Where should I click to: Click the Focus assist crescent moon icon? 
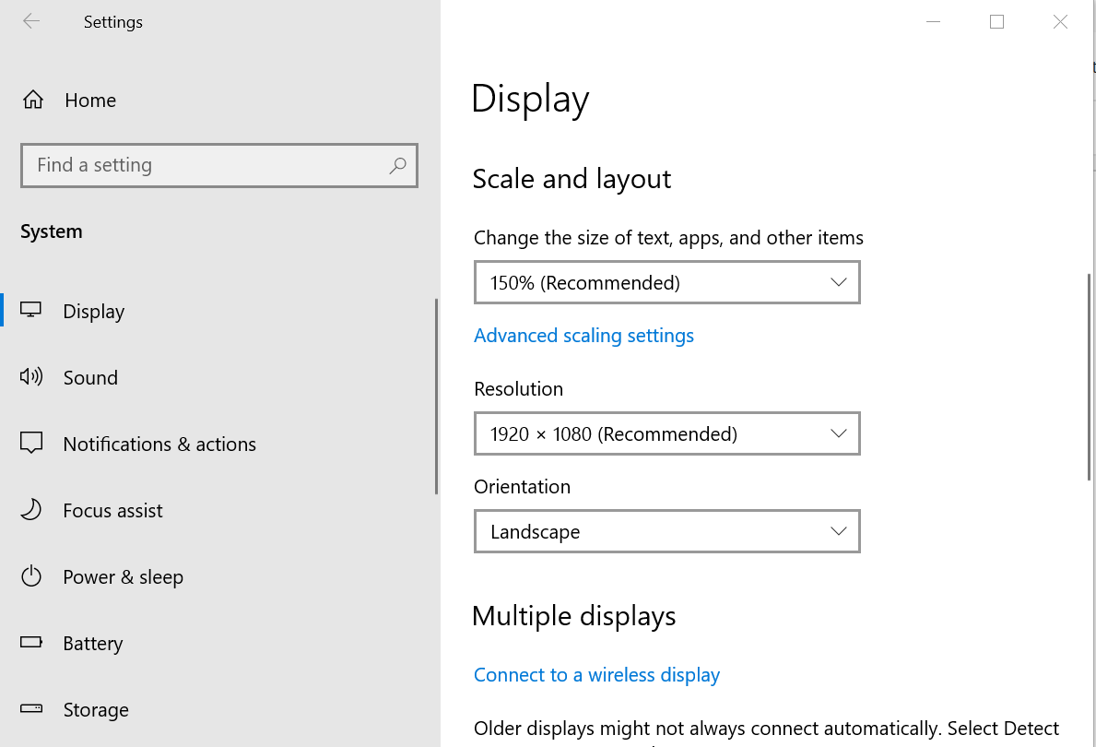(31, 510)
